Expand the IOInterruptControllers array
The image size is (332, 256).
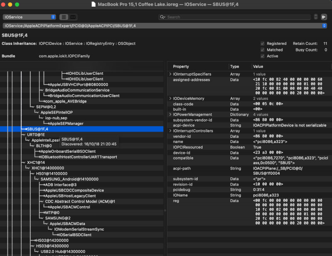170,131
